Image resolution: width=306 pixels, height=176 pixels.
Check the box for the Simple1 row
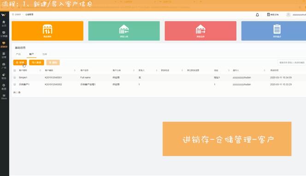(x=15, y=77)
